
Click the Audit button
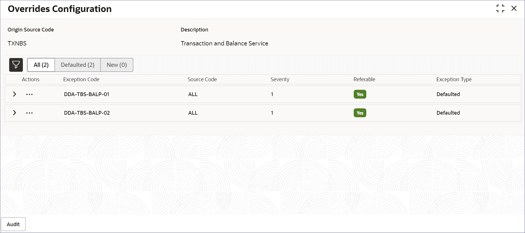click(13, 224)
